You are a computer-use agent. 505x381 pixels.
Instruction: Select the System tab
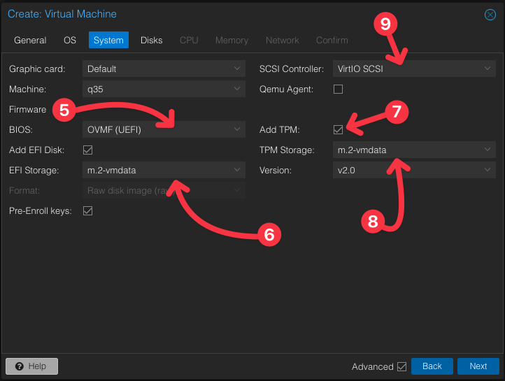coord(108,40)
